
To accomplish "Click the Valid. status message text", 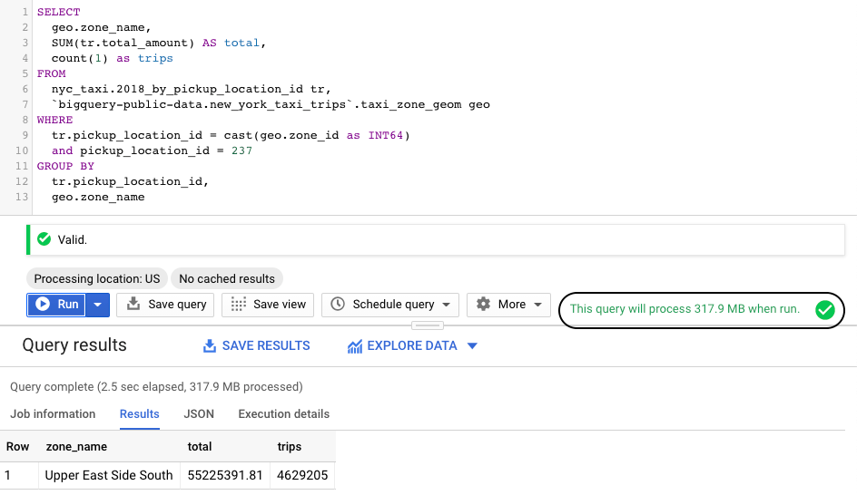I will point(72,239).
